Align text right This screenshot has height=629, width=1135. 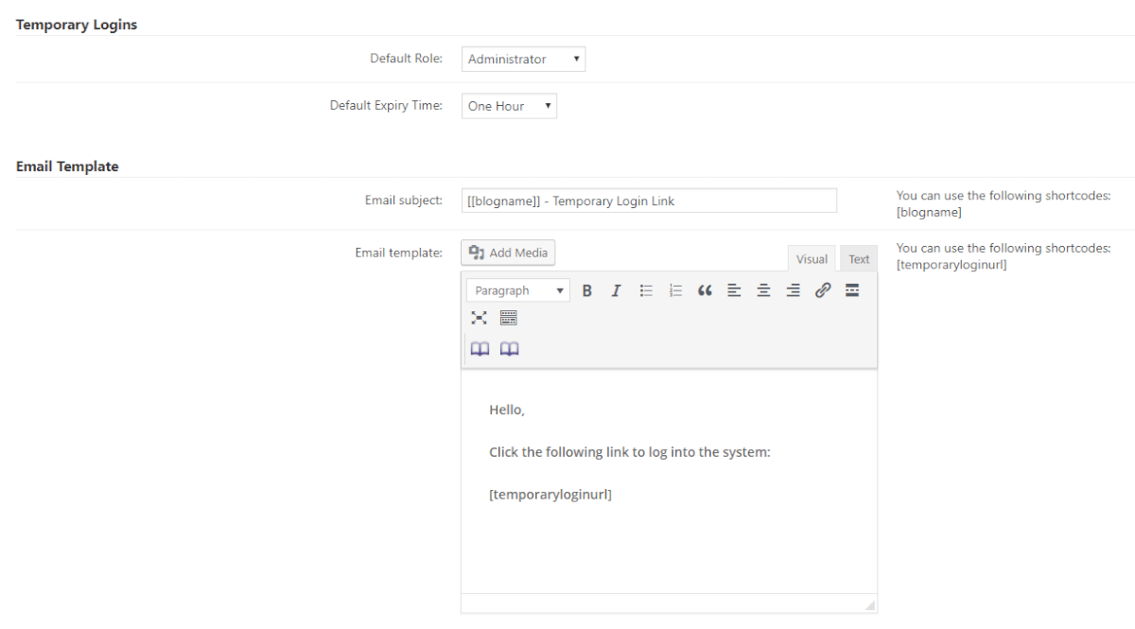[793, 290]
